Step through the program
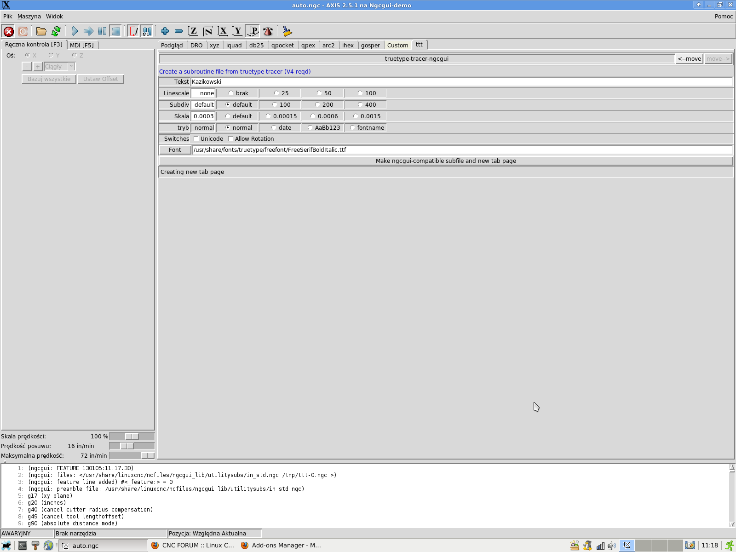The height and width of the screenshot is (552, 736). click(88, 31)
